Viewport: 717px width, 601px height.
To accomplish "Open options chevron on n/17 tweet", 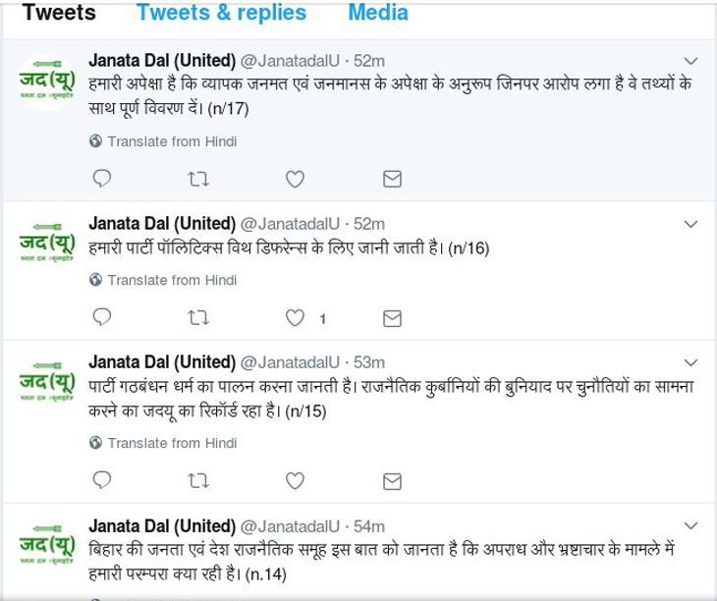I will click(x=690, y=61).
